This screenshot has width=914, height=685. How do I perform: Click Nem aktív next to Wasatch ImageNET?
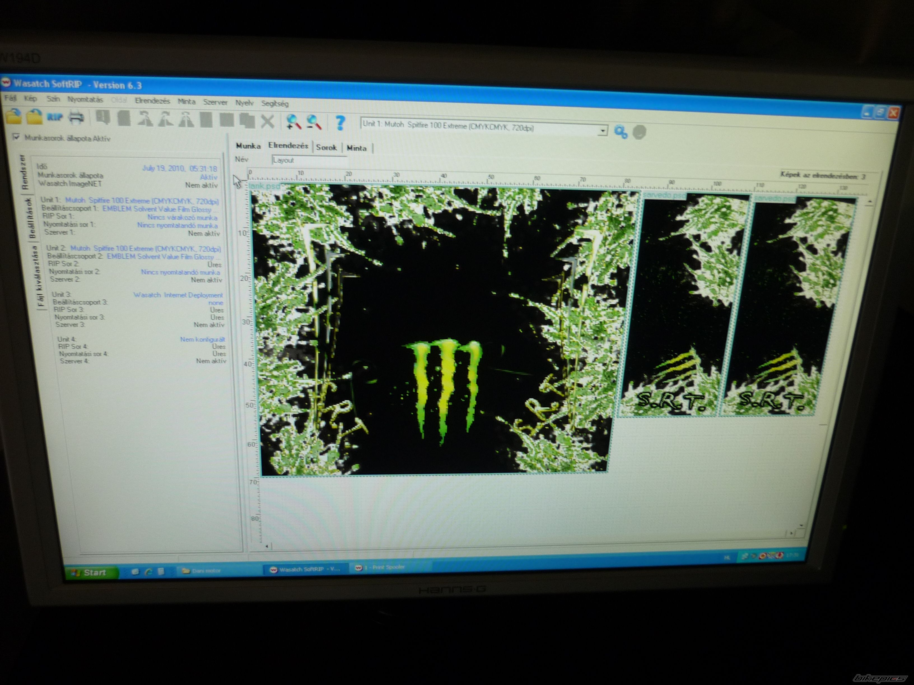point(201,186)
